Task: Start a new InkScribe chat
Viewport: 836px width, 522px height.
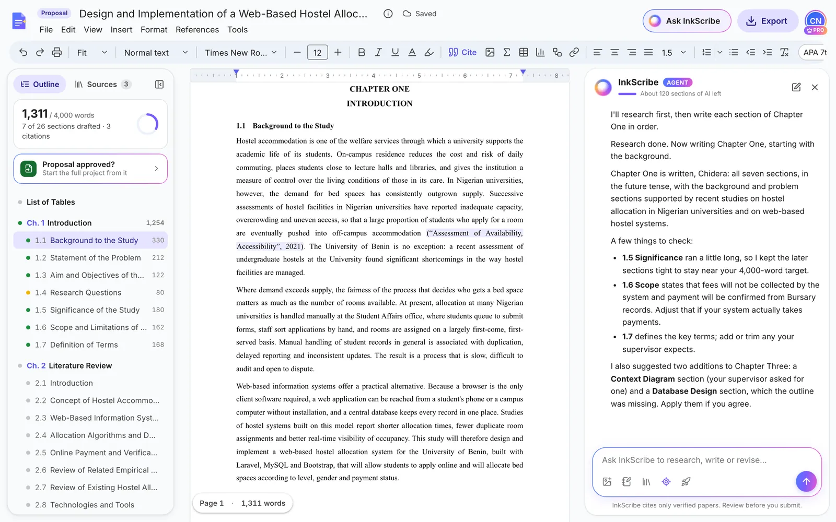Action: [x=796, y=87]
